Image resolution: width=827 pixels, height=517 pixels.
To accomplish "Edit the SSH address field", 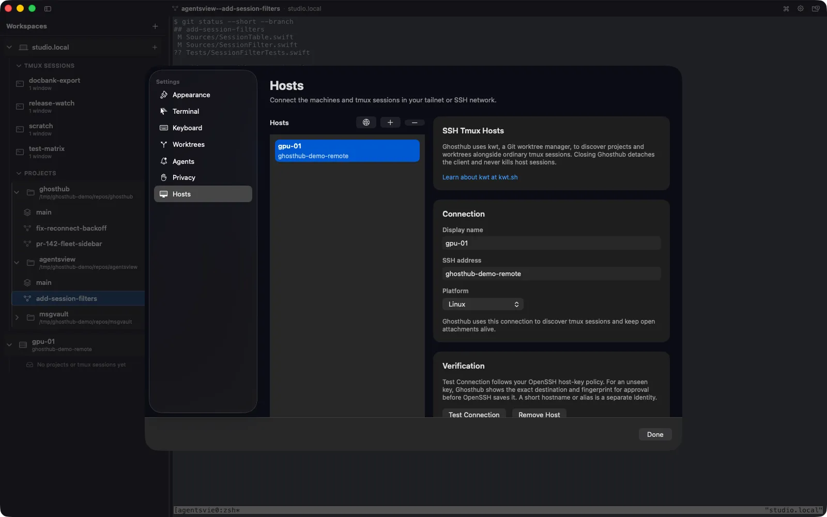I will coord(552,273).
